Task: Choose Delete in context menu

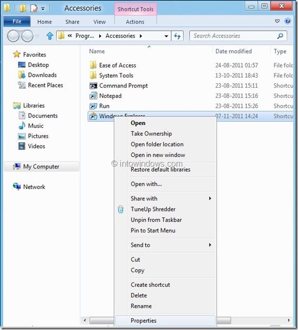Action: tap(139, 295)
